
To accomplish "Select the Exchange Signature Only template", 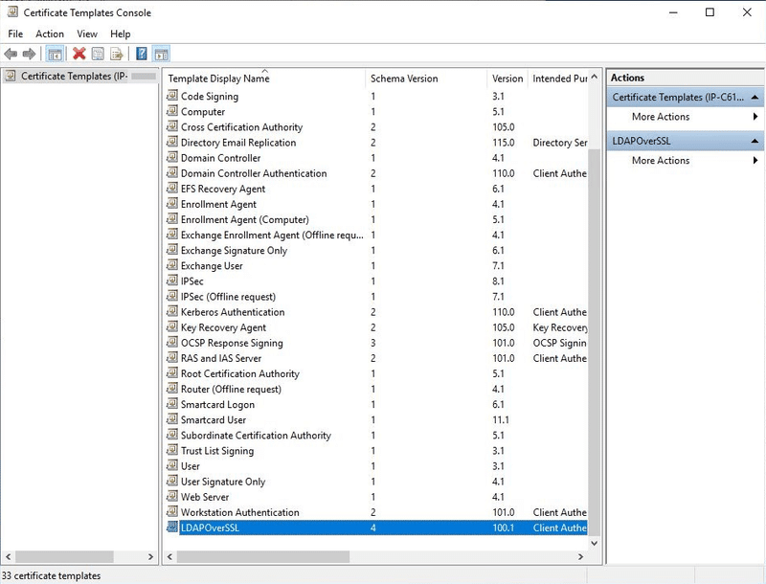I will click(x=234, y=251).
